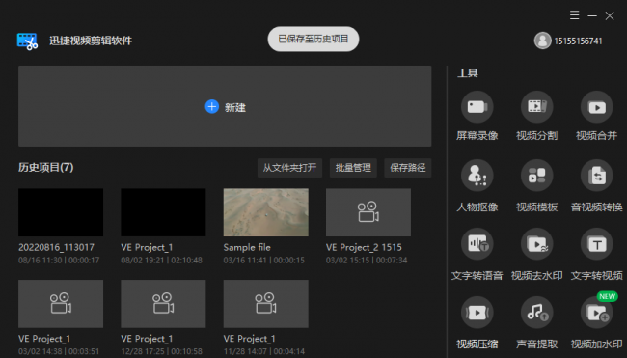This screenshot has width=627, height=358.
Task: Open the Sample file desert thumbnail
Action: pos(266,212)
